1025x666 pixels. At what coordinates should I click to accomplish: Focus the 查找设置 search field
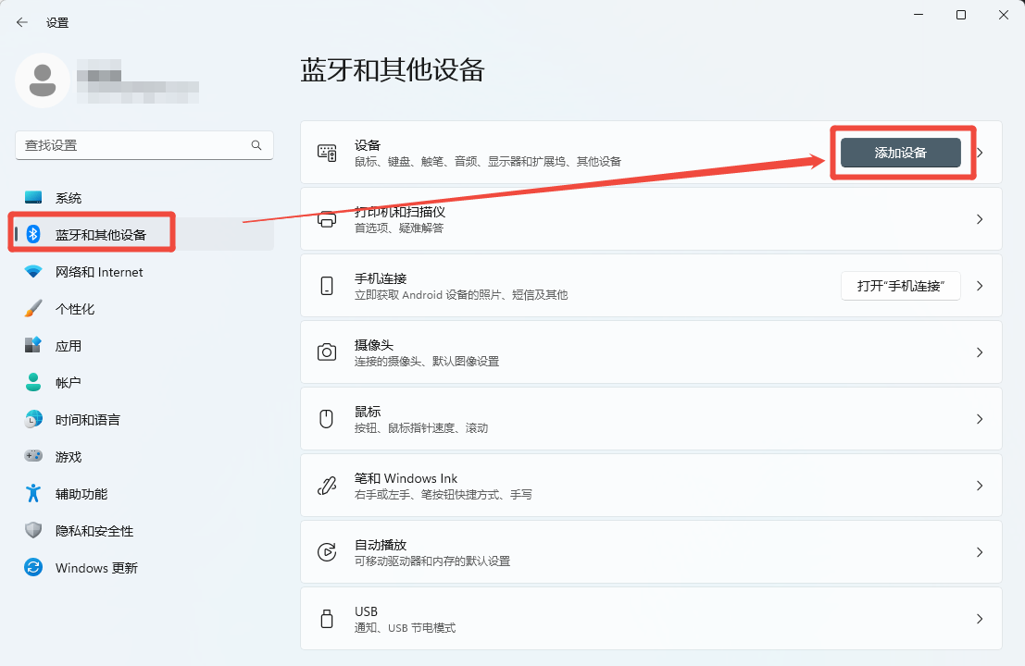[134, 145]
